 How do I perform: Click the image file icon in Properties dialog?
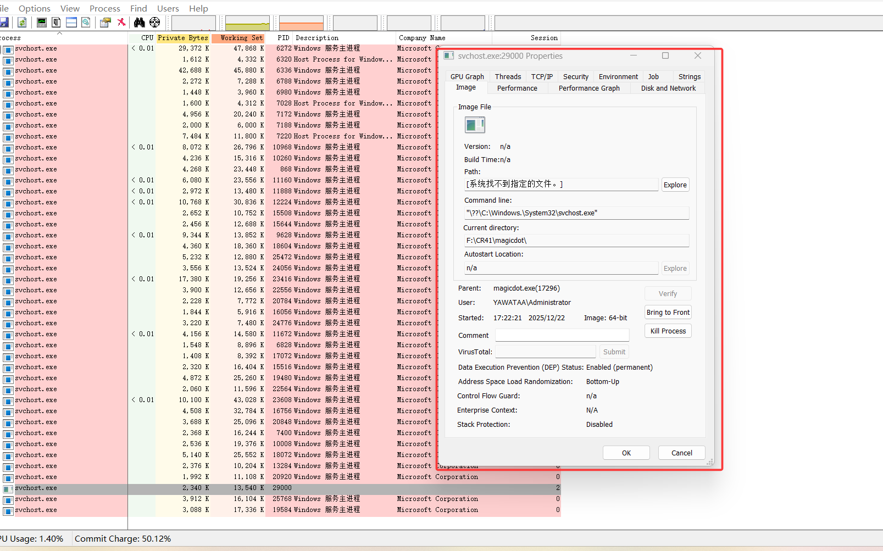[x=475, y=125]
